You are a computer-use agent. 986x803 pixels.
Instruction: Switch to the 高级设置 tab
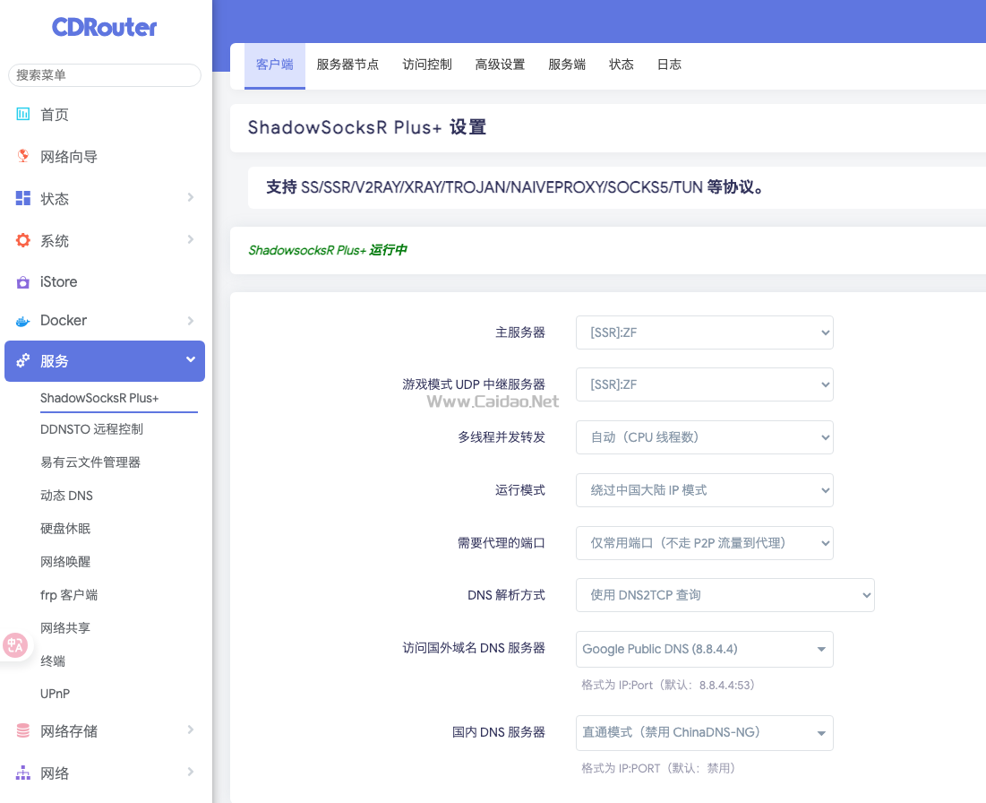500,65
